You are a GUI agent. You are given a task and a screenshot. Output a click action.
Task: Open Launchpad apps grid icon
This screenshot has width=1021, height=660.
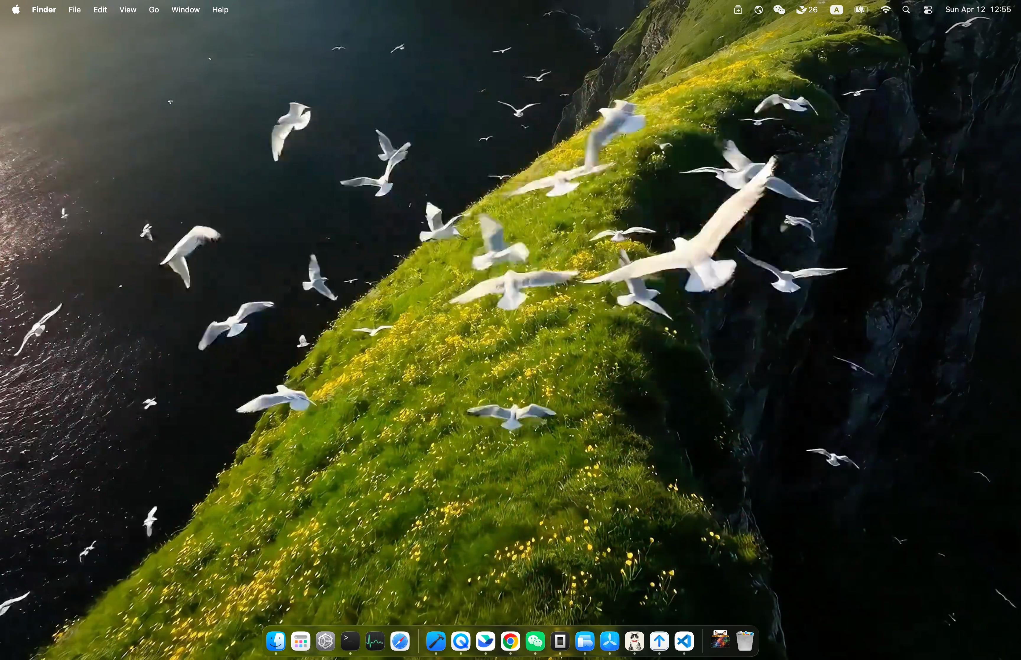coord(300,641)
